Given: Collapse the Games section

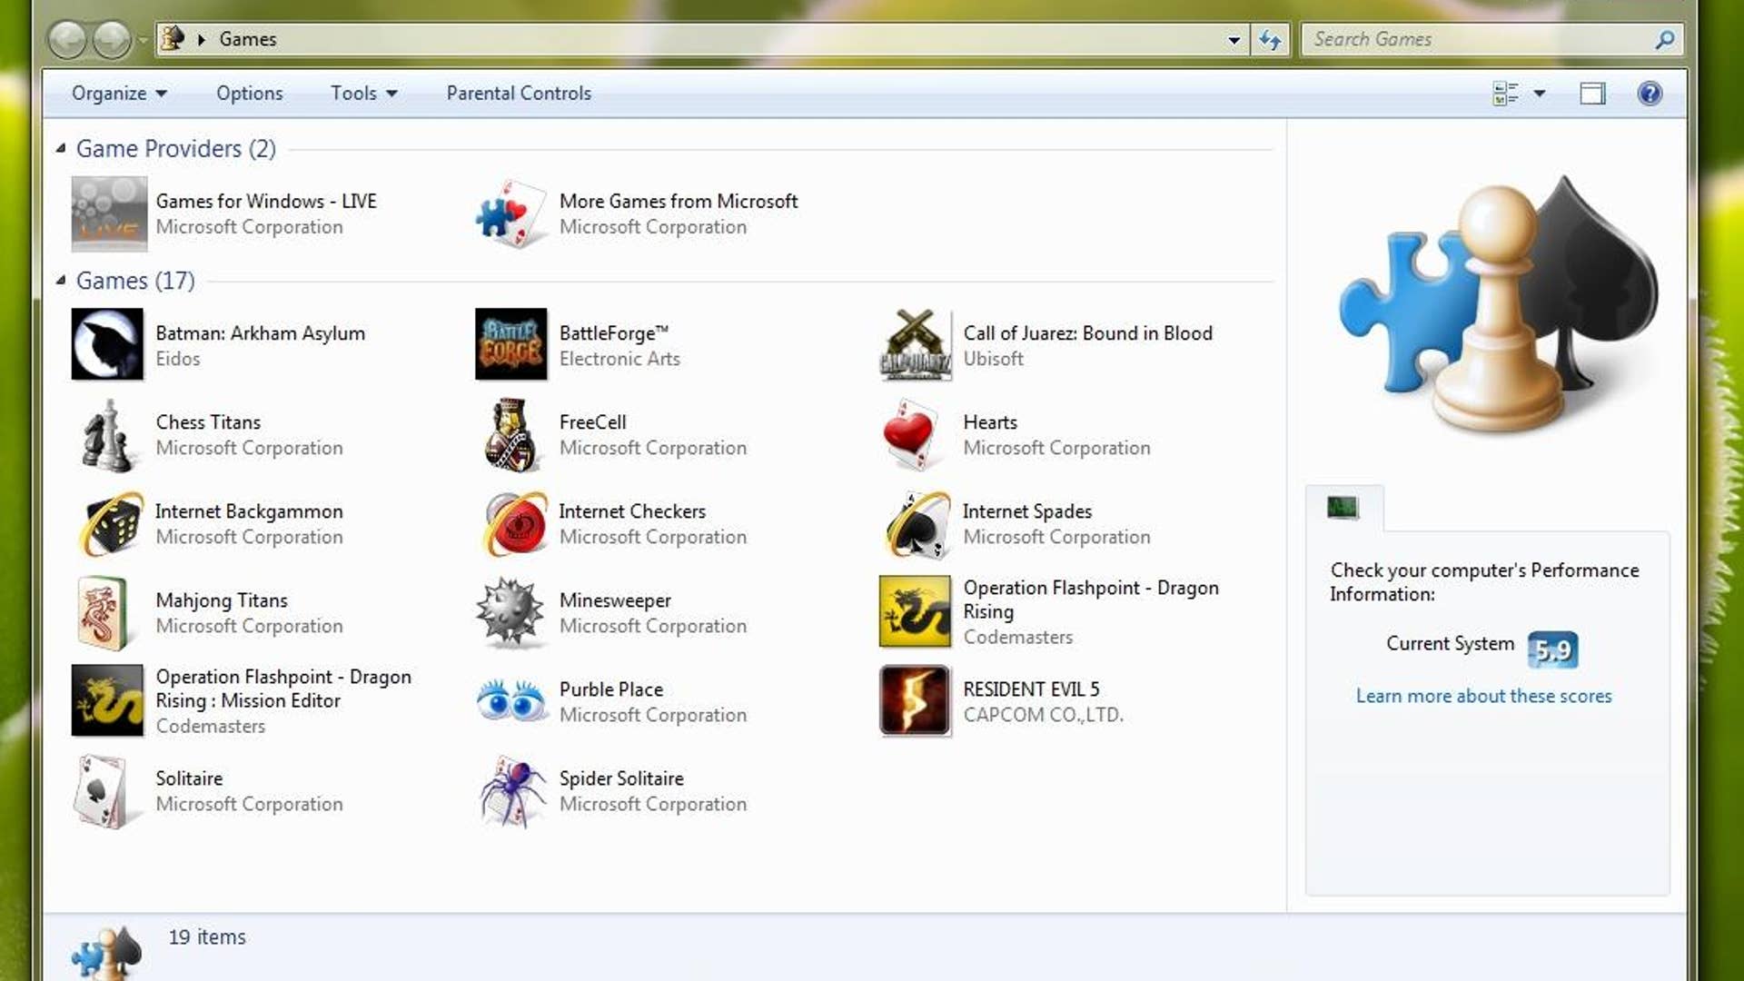Looking at the screenshot, I should click(60, 281).
